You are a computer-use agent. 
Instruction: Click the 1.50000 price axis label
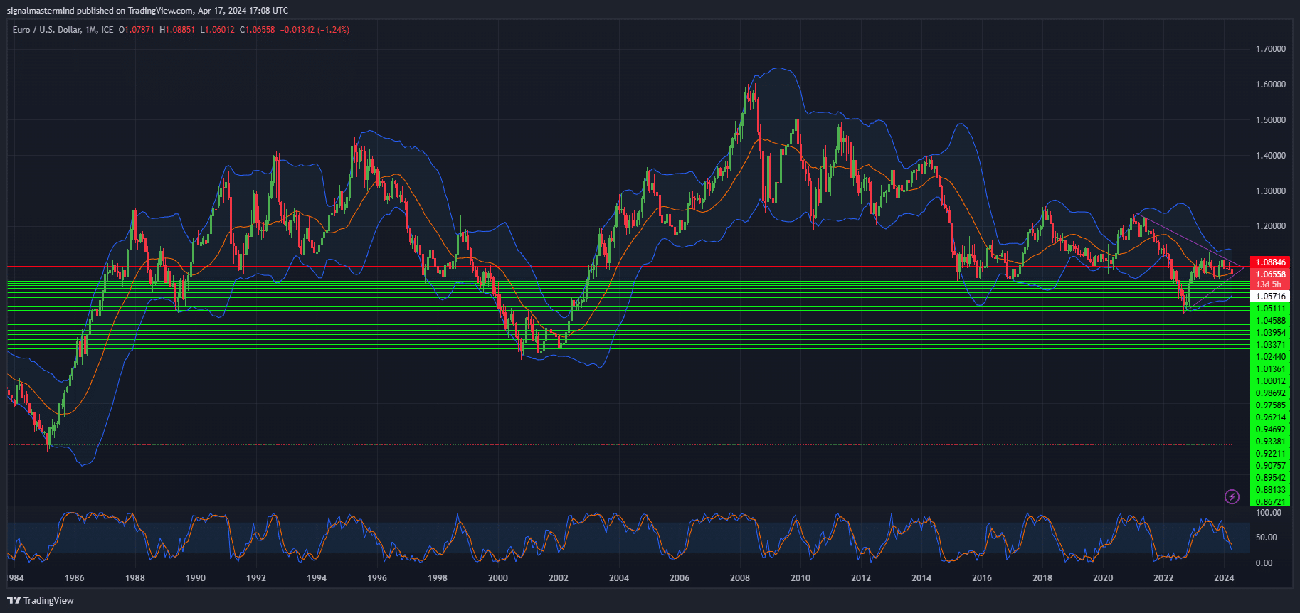pos(1271,120)
